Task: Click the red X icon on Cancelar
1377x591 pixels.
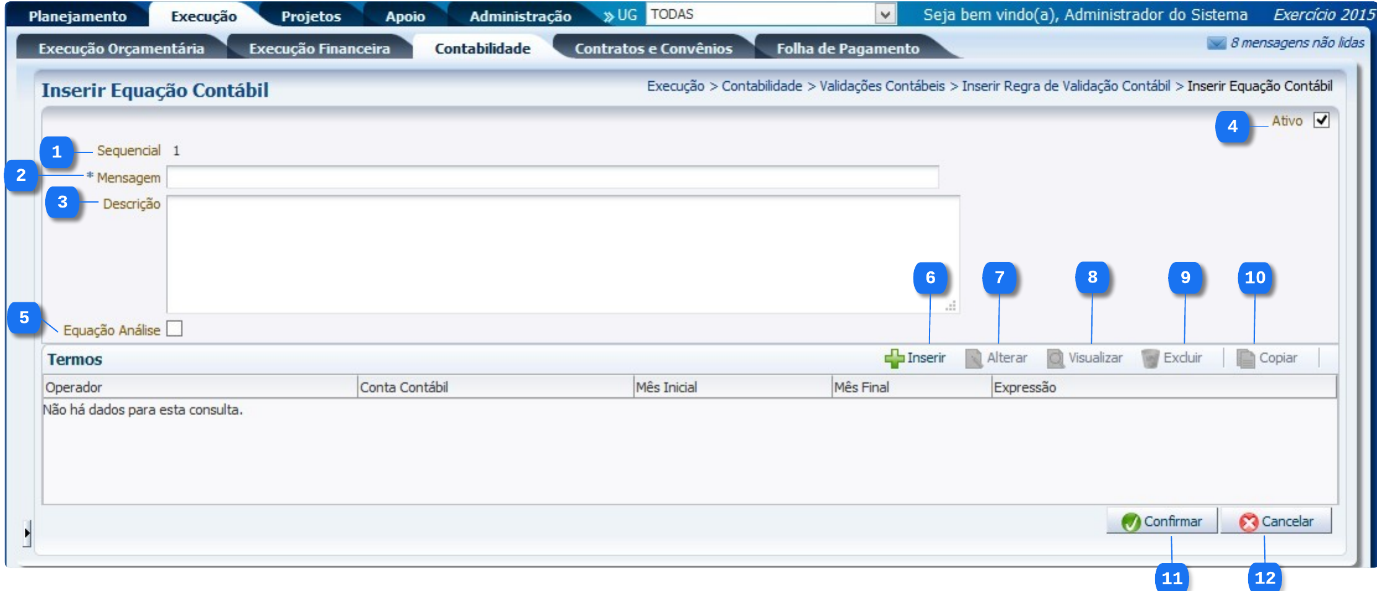Action: point(1248,522)
